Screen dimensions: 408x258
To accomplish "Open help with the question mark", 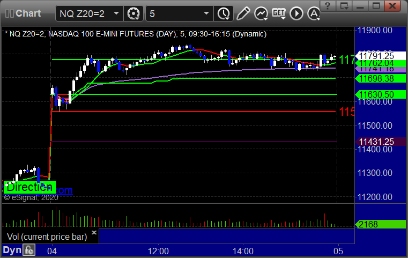I will click(x=328, y=6).
